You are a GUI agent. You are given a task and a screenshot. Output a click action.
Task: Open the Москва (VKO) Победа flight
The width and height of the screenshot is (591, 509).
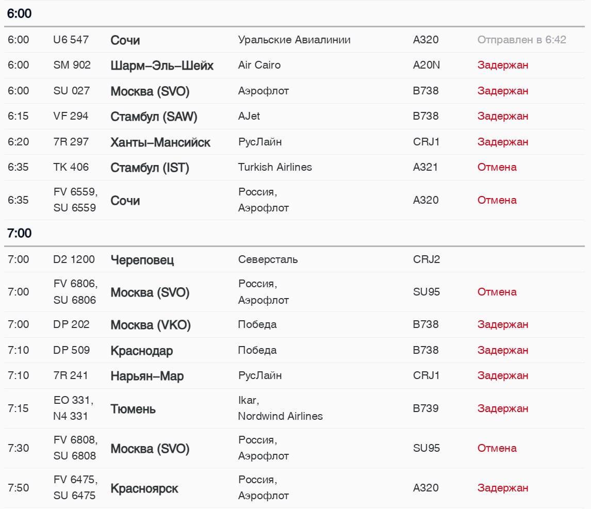(x=151, y=325)
